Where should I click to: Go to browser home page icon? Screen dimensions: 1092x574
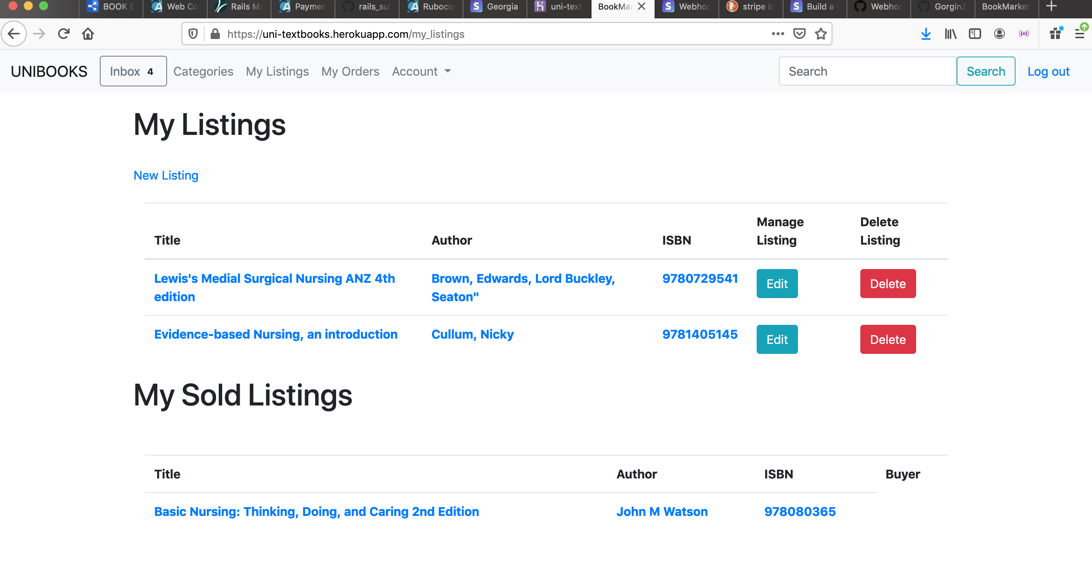[88, 34]
